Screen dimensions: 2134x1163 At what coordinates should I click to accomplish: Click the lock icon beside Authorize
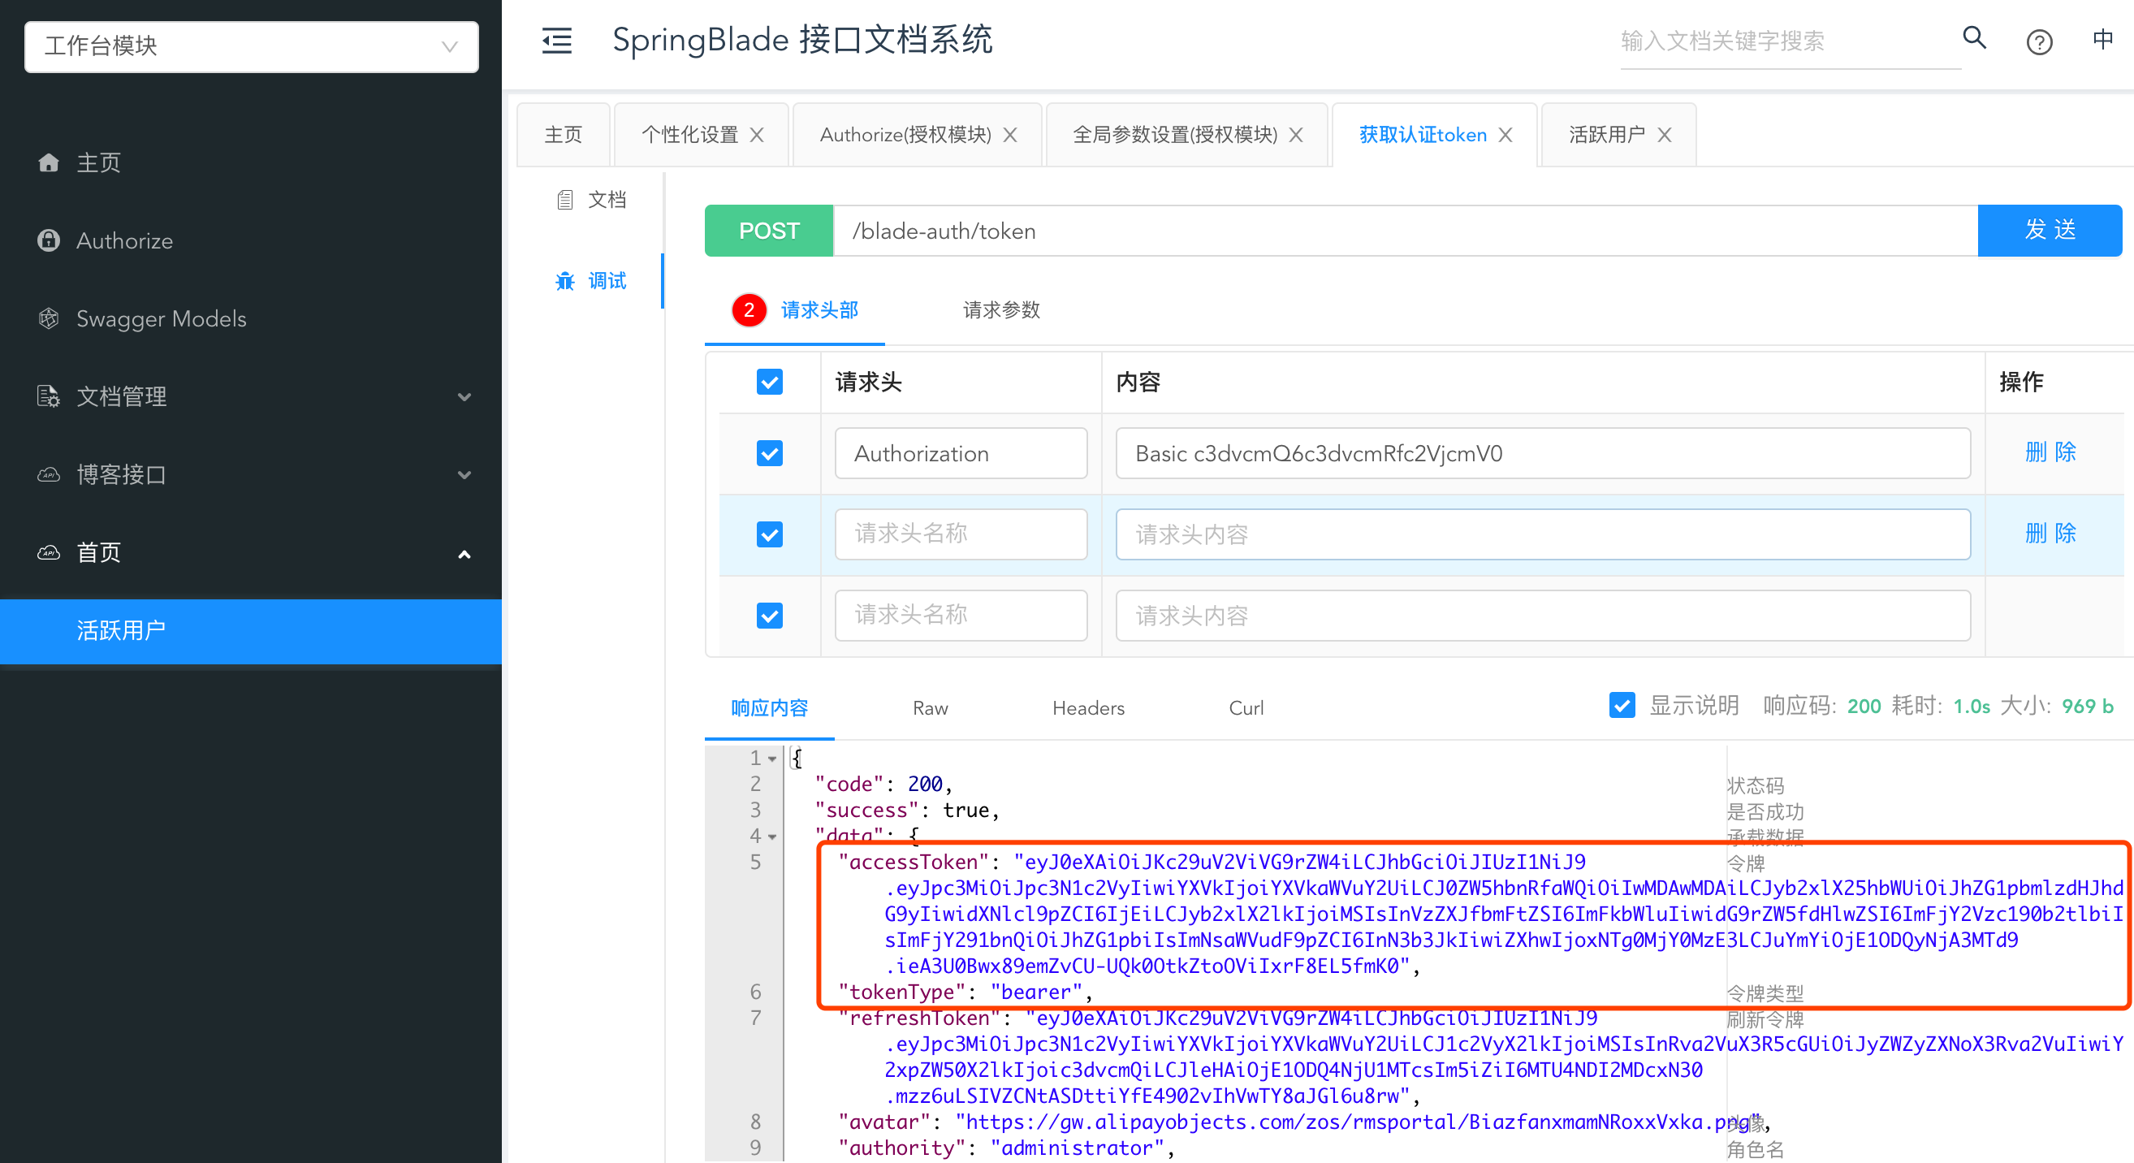pos(49,240)
